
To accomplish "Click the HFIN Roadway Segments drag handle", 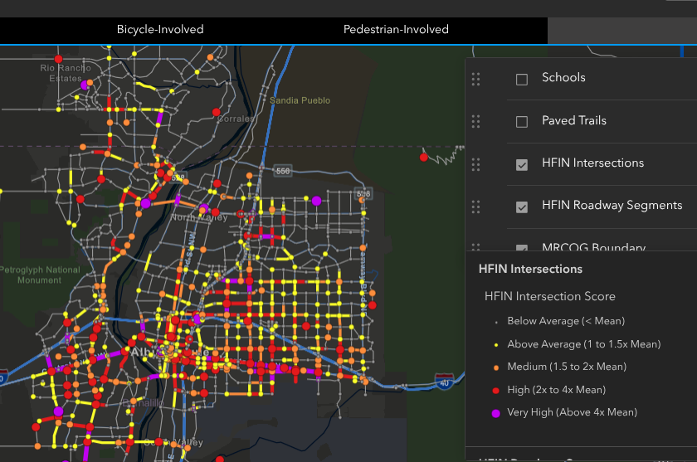I will pyautogui.click(x=475, y=207).
